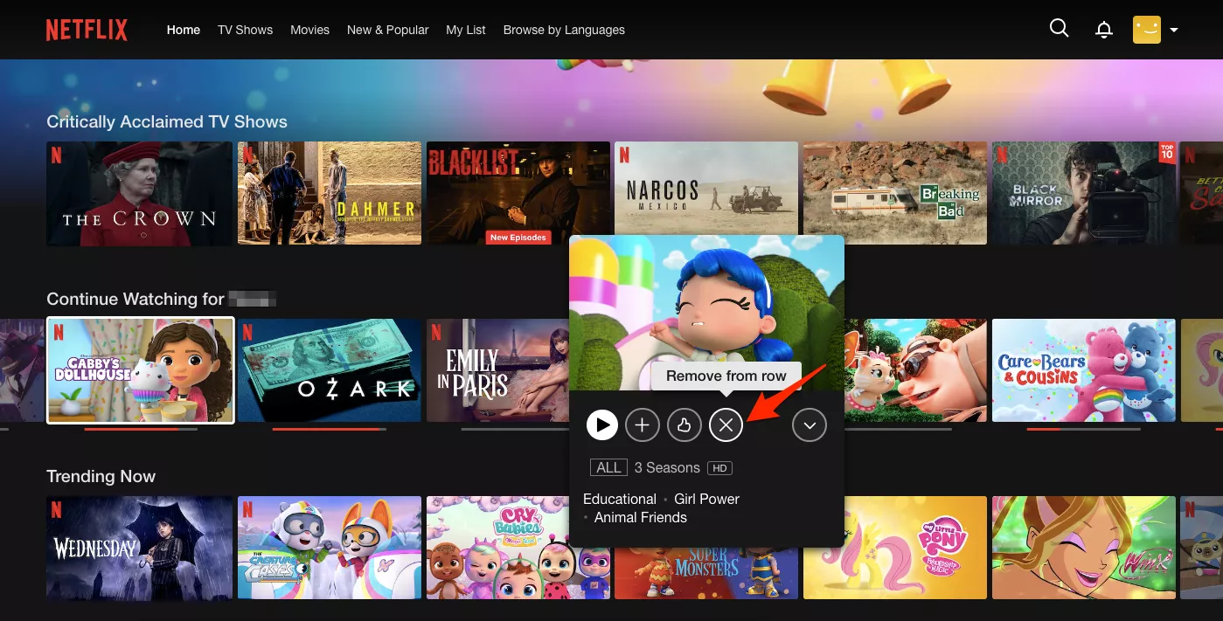Open My List in navigation
This screenshot has height=621, width=1223.
[466, 30]
